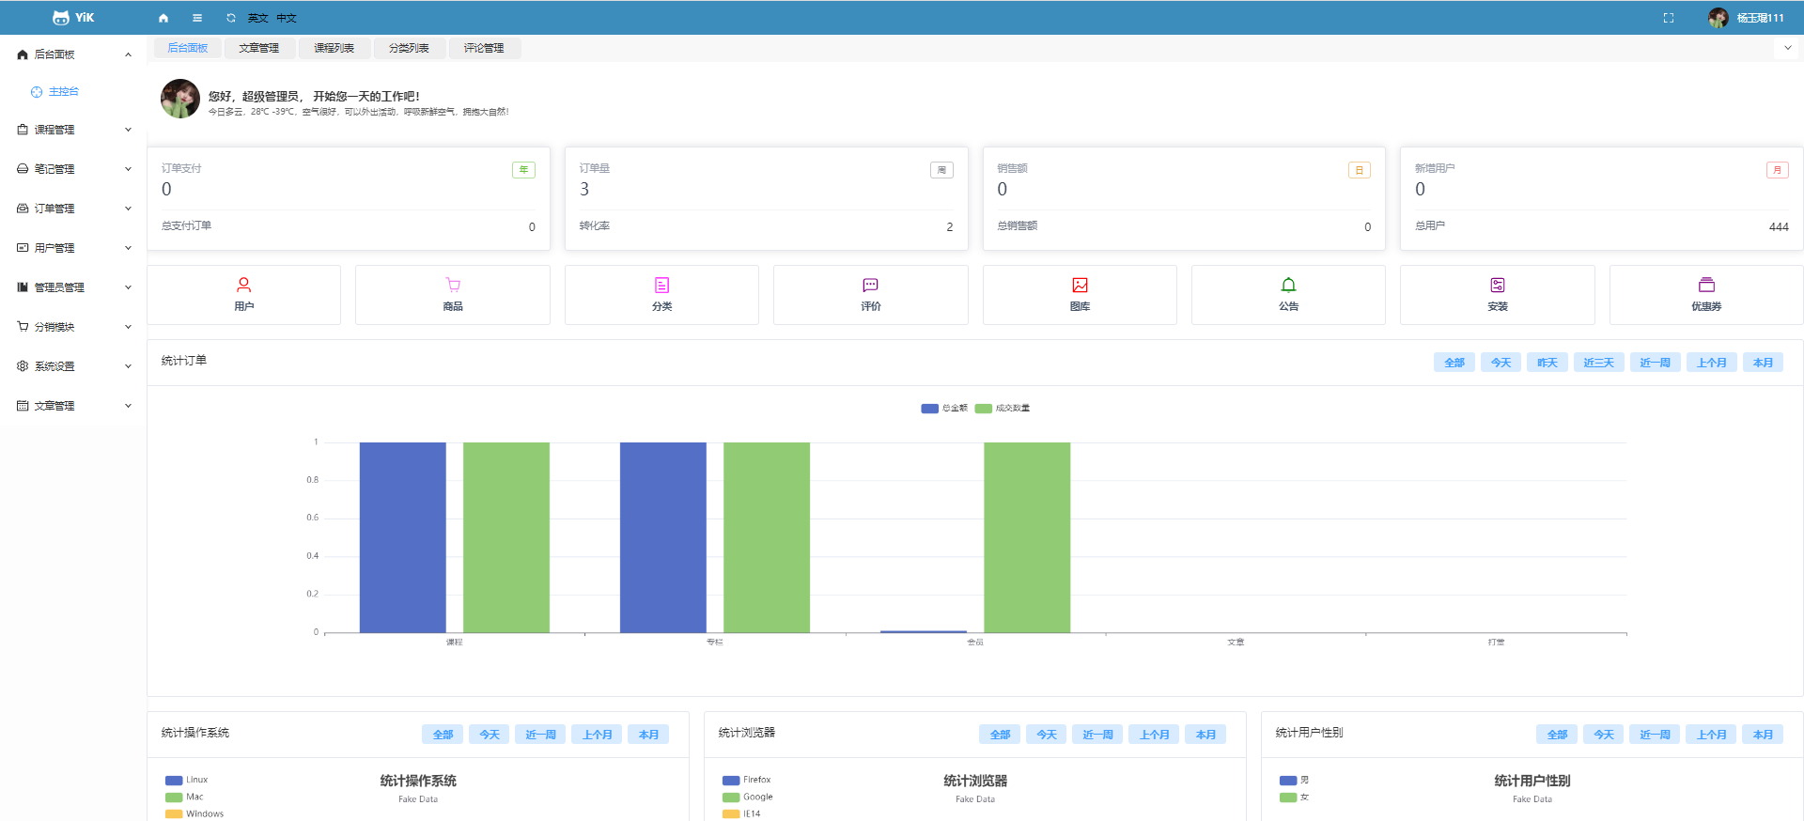Open the 评价 comment shortcut card
The height and width of the screenshot is (821, 1804).
click(871, 295)
